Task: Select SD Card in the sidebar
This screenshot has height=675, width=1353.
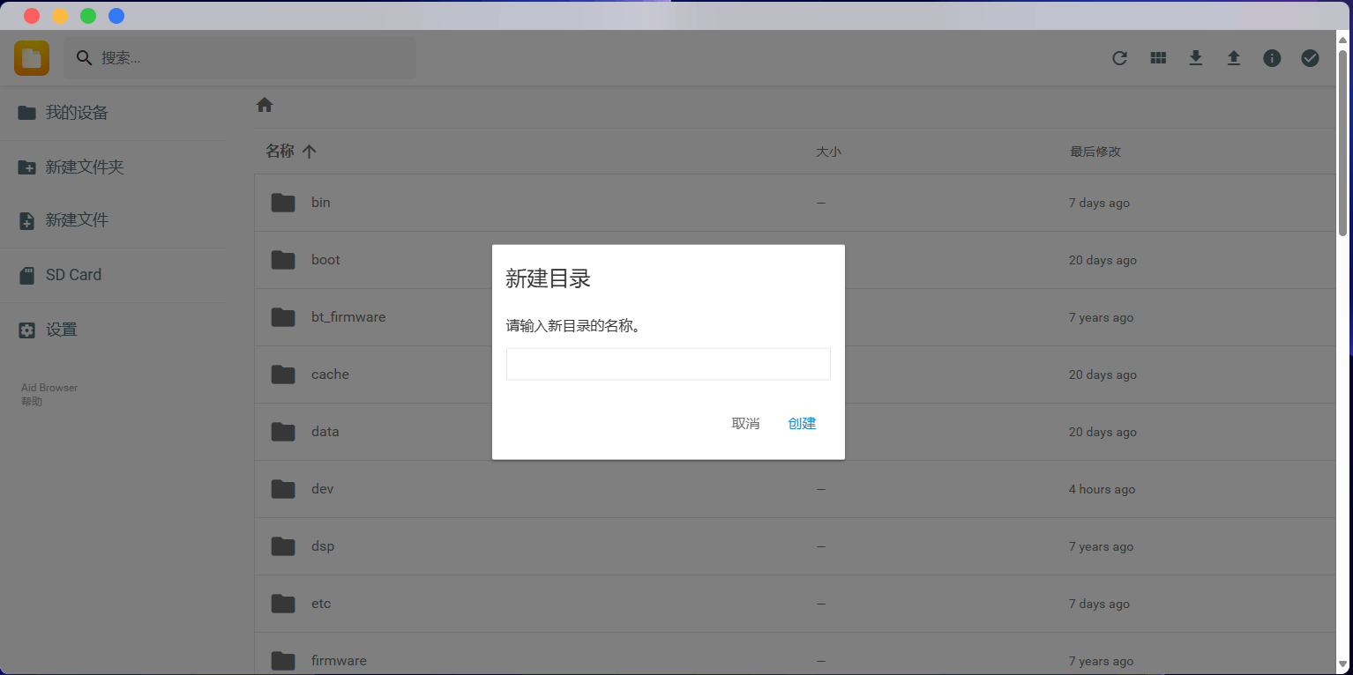Action: [73, 274]
